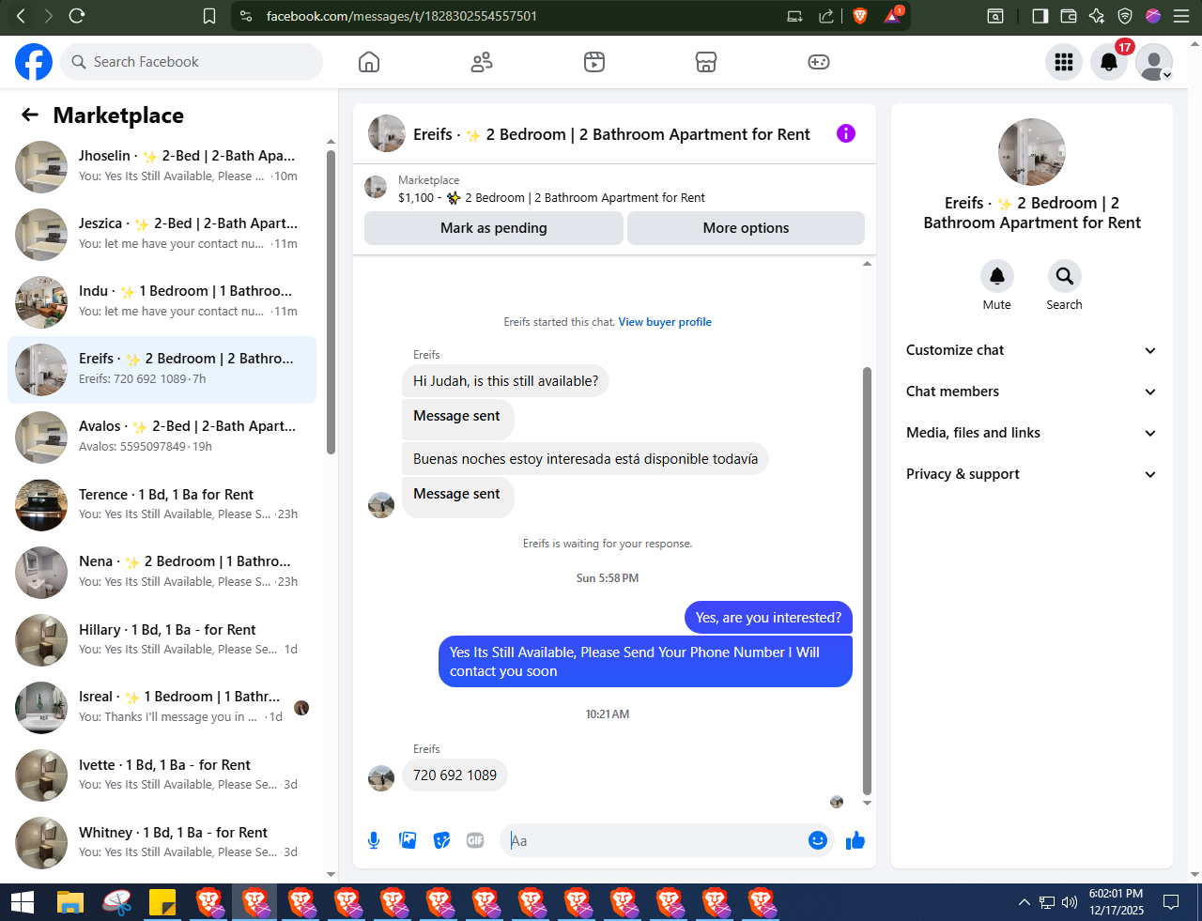Open the notifications bell with 17 badge

click(x=1109, y=62)
